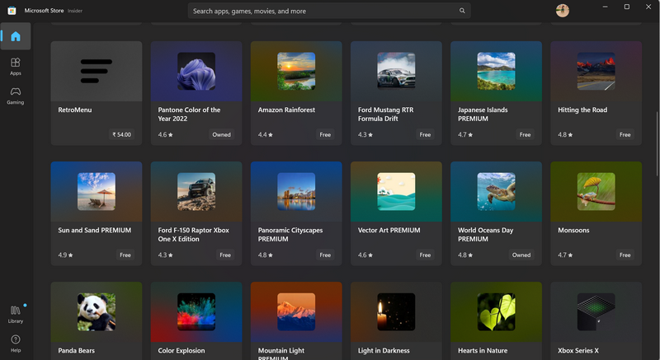660x360 pixels.
Task: Open the Panda Bears theme thumbnail
Action: coord(96,311)
